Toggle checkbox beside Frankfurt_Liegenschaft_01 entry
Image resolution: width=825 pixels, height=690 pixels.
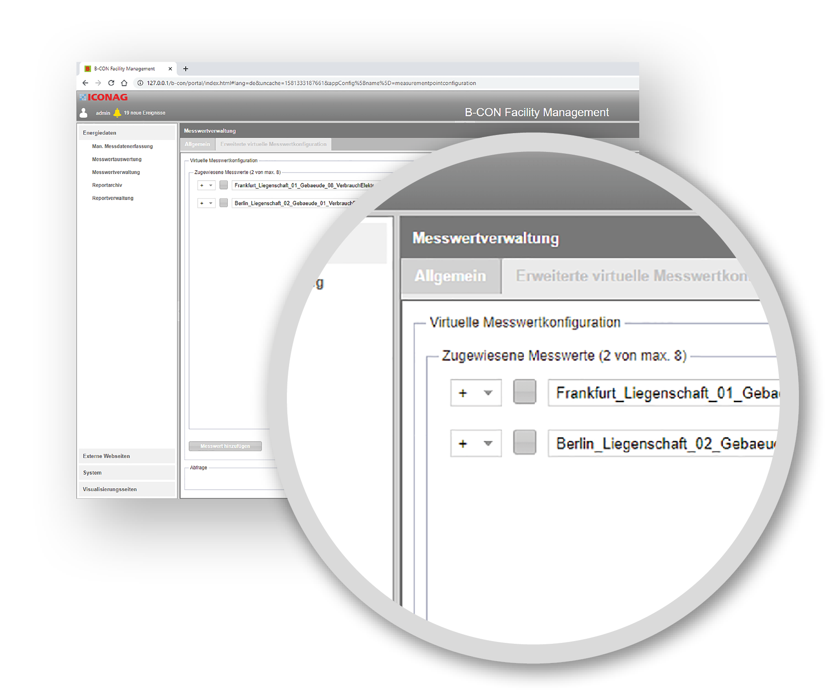pos(223,185)
